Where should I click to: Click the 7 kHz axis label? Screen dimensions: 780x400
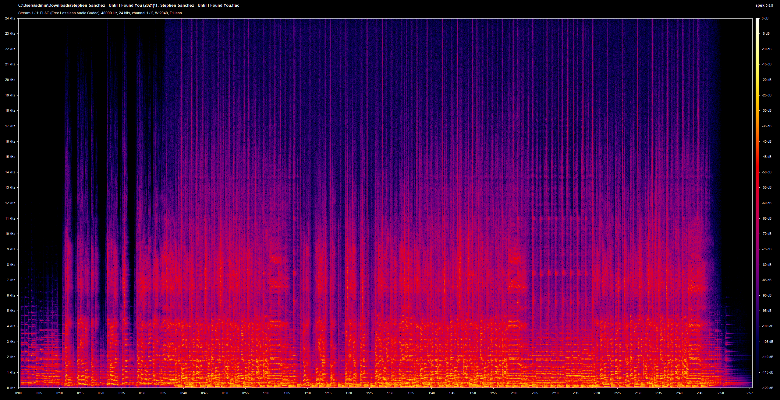(x=11, y=280)
